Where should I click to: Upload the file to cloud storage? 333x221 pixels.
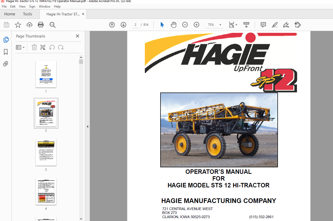(29, 25)
